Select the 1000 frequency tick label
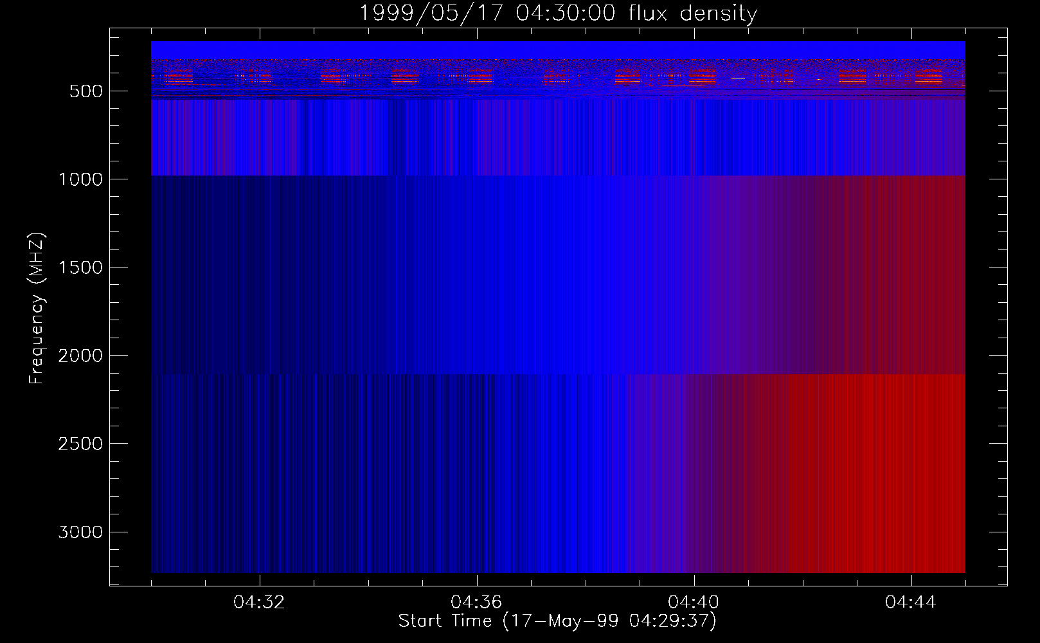1040x643 pixels. click(80, 179)
